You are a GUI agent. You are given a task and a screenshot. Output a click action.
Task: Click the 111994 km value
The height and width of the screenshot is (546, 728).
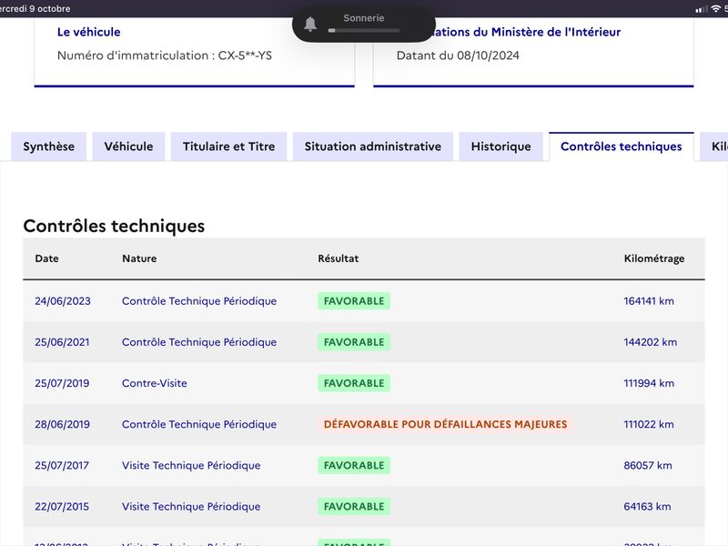point(649,383)
